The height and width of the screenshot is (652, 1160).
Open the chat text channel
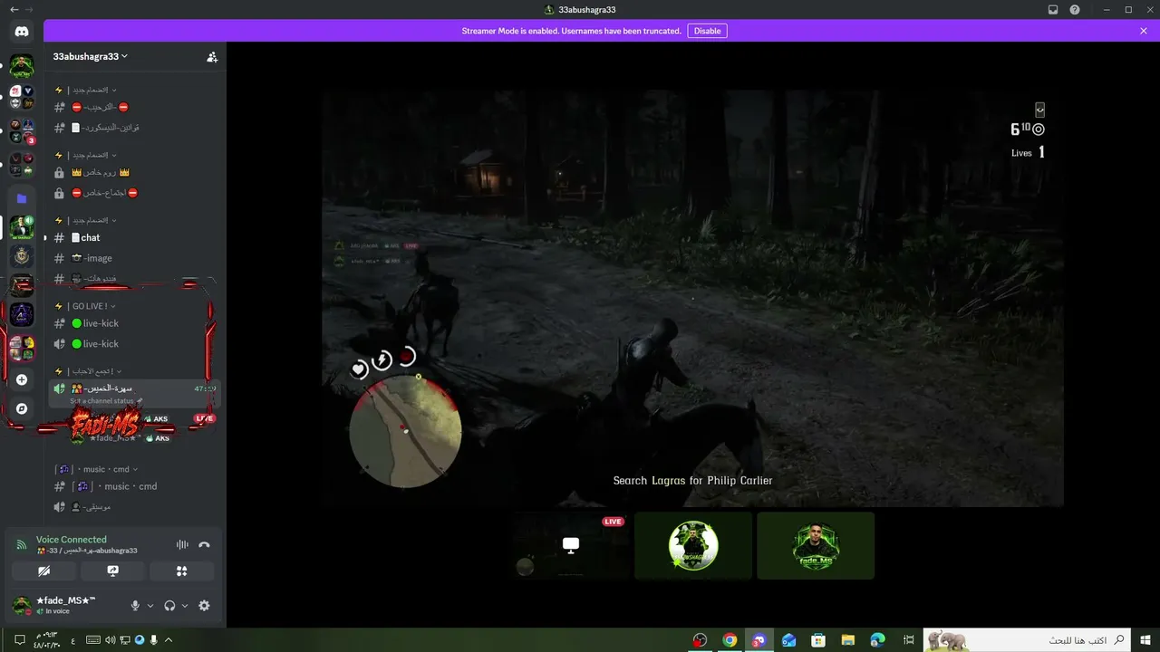[x=134, y=237]
